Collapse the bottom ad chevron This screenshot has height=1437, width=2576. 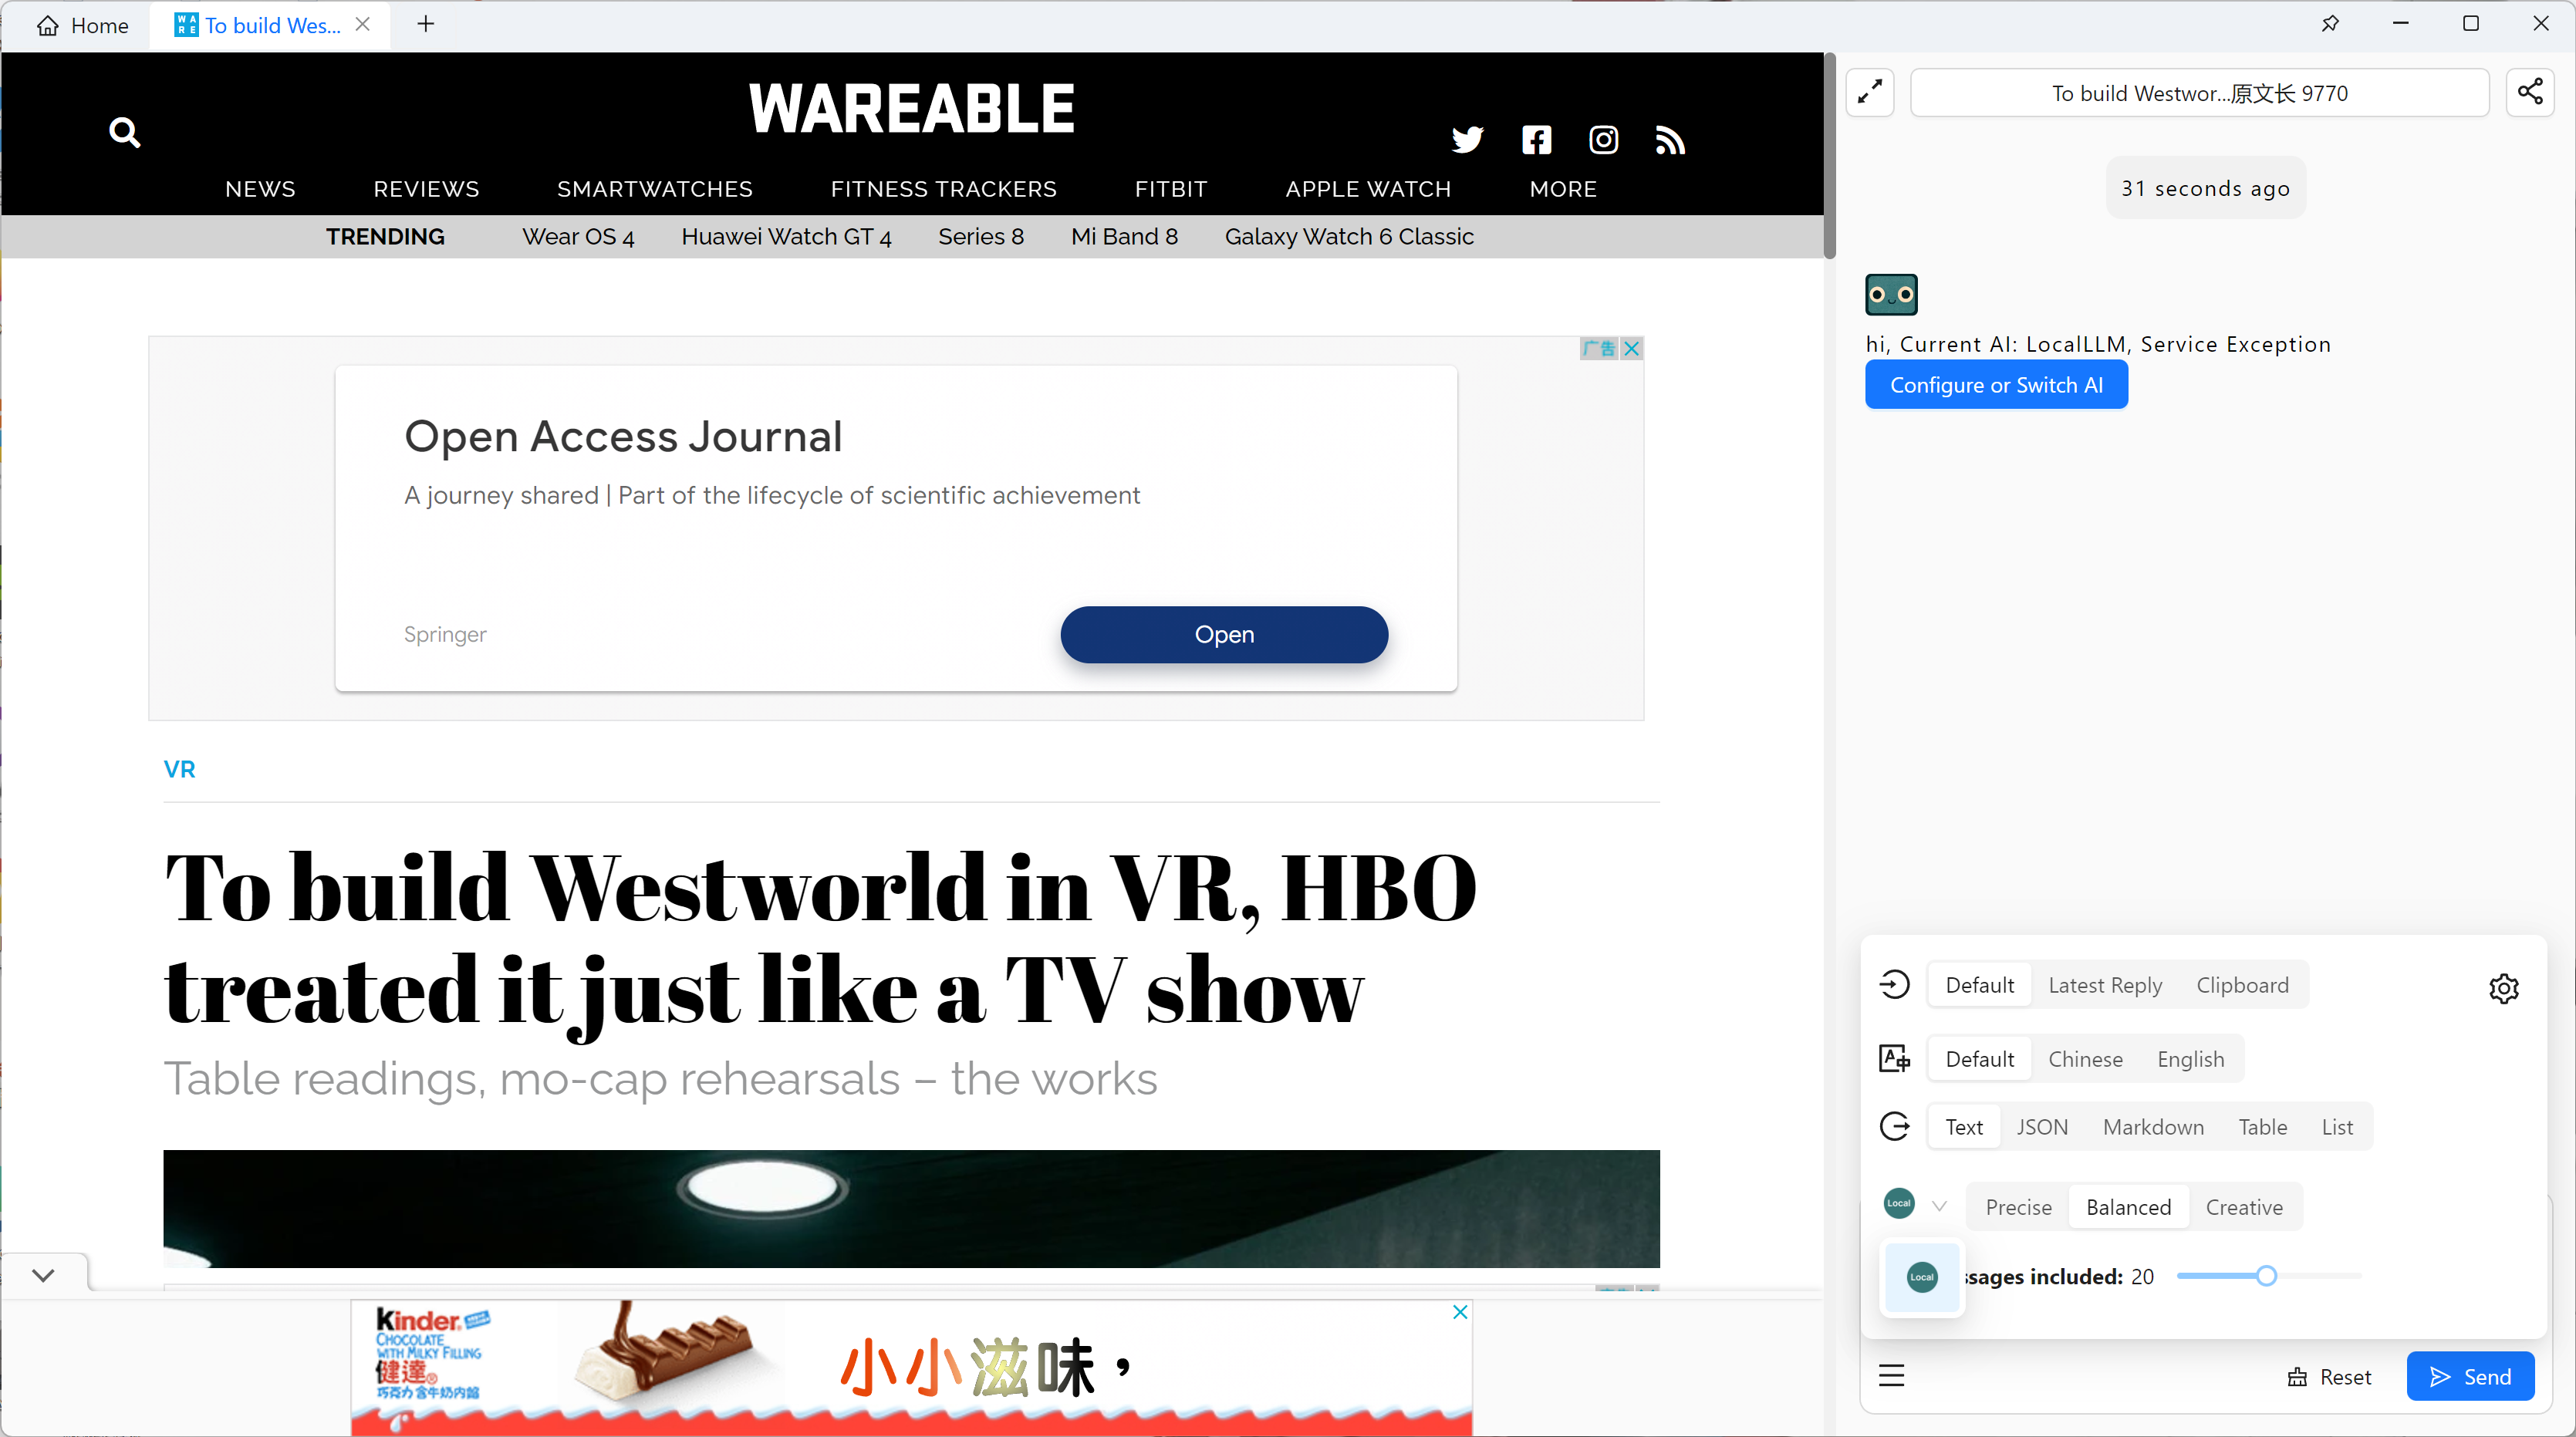tap(43, 1275)
